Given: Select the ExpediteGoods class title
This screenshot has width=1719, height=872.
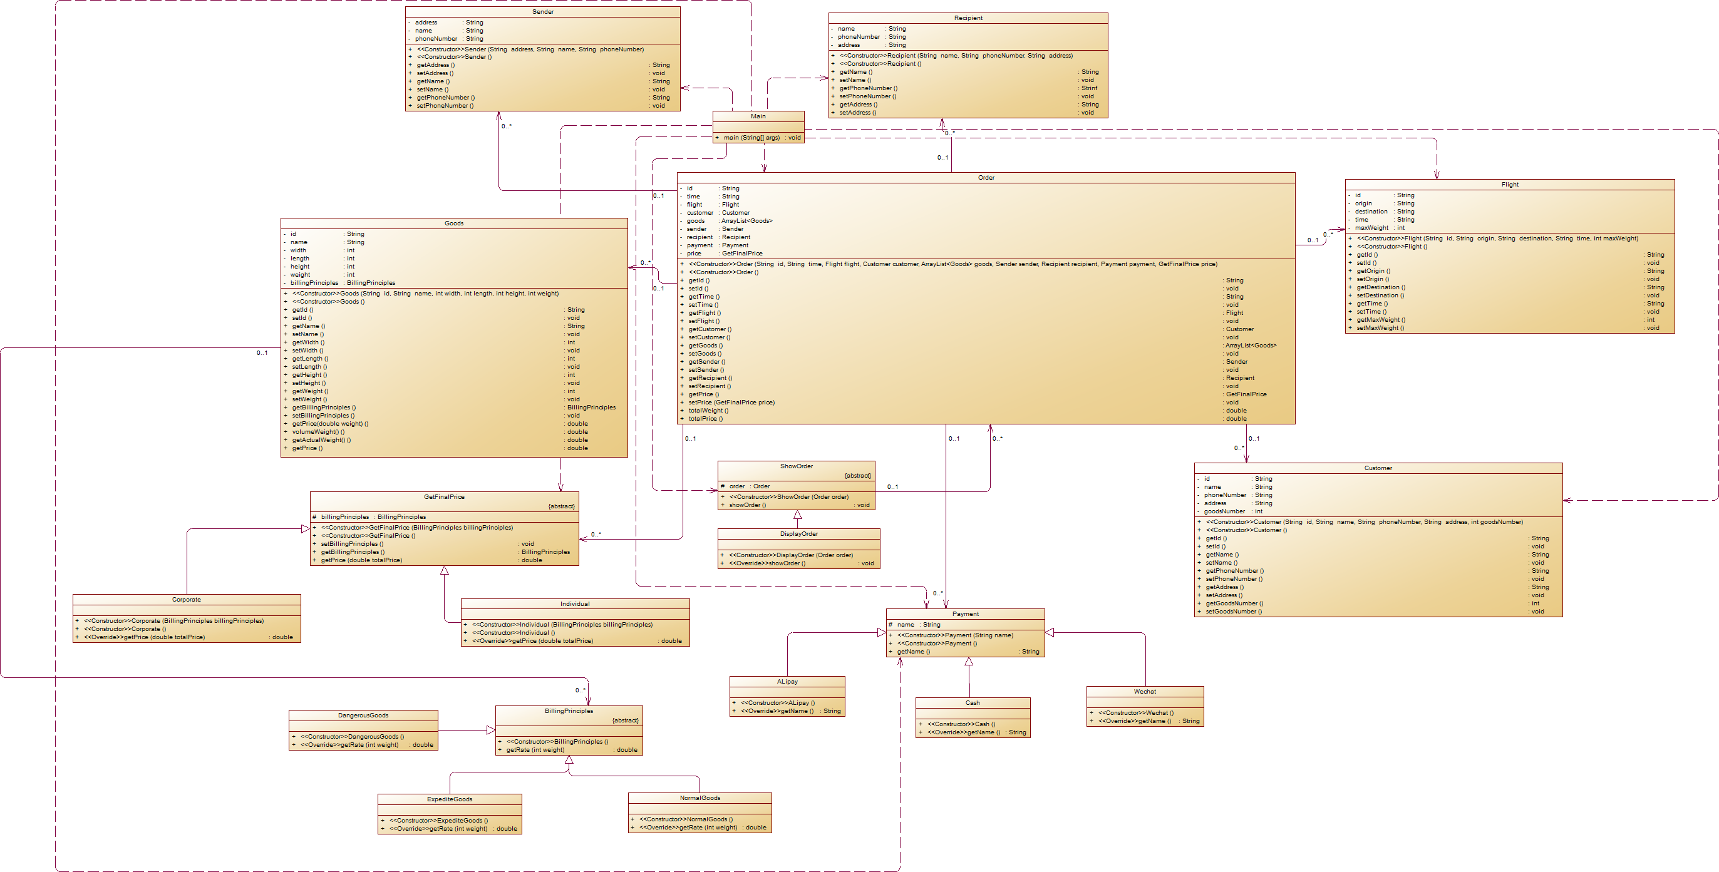Looking at the screenshot, I should (x=449, y=799).
